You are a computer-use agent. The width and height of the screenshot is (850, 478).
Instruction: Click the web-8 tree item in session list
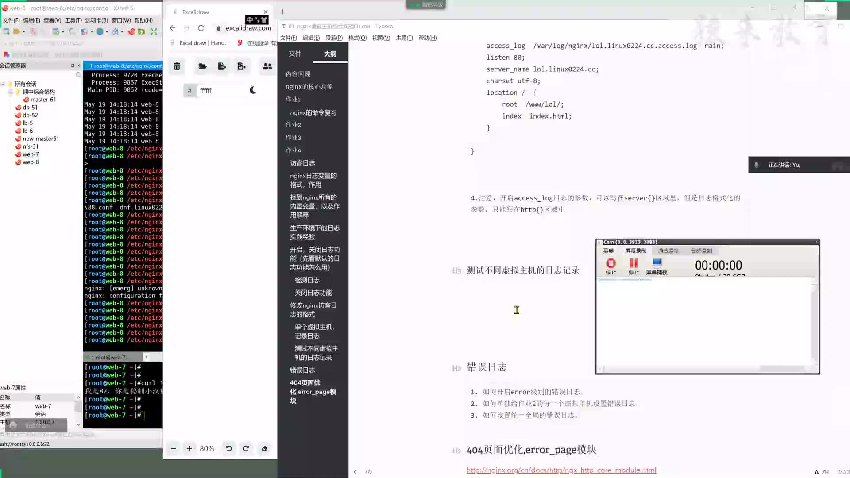pos(31,162)
